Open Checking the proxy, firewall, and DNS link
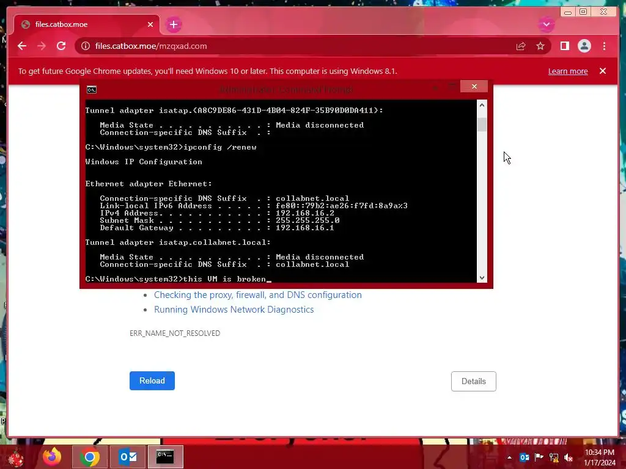Viewport: 626px width, 469px height. [x=258, y=295]
